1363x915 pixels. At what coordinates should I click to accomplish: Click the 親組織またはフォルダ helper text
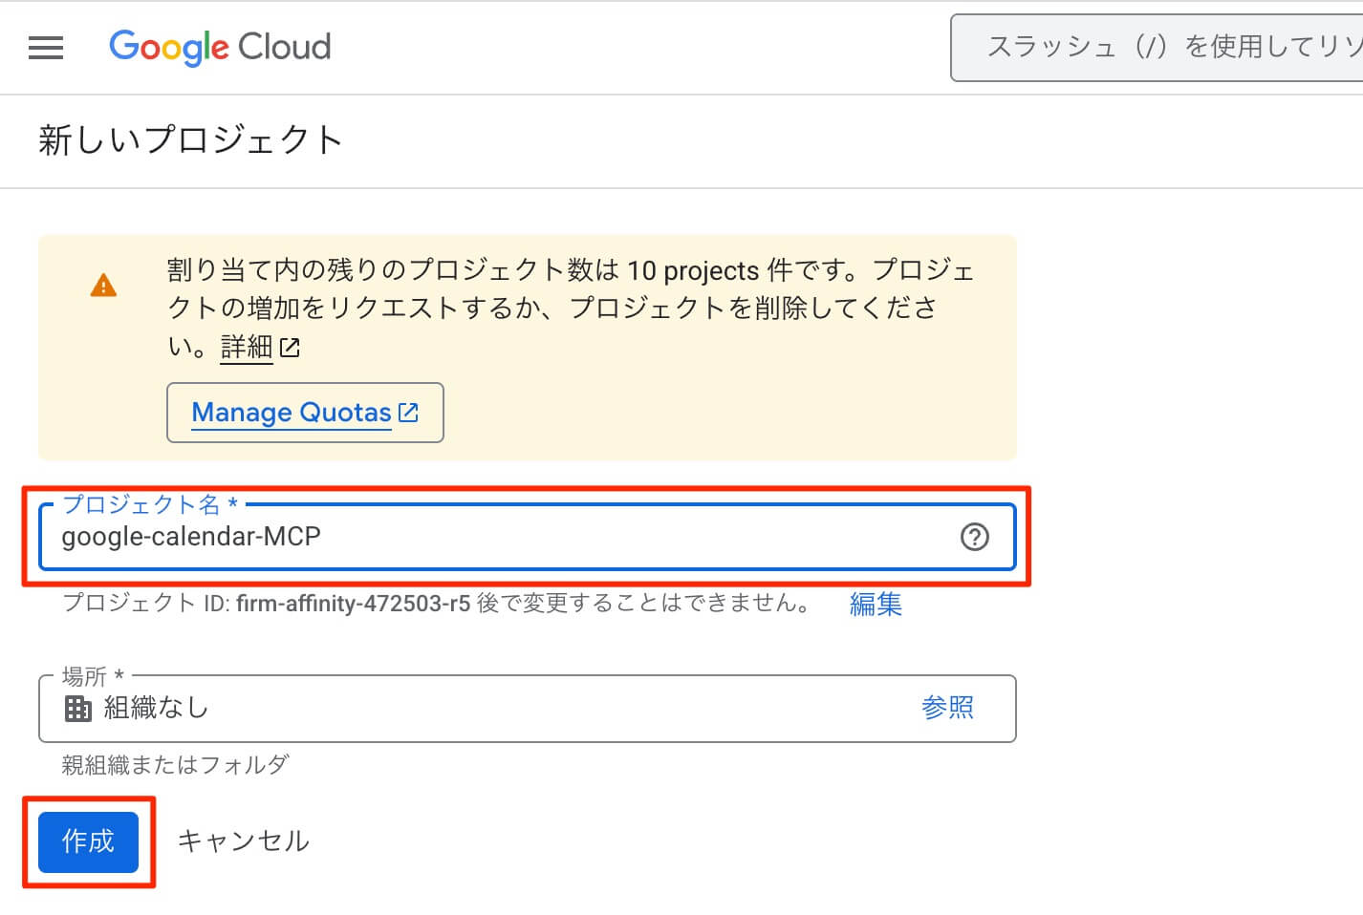click(x=175, y=764)
